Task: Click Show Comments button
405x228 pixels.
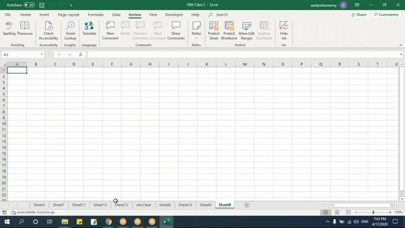Action: pos(176,31)
